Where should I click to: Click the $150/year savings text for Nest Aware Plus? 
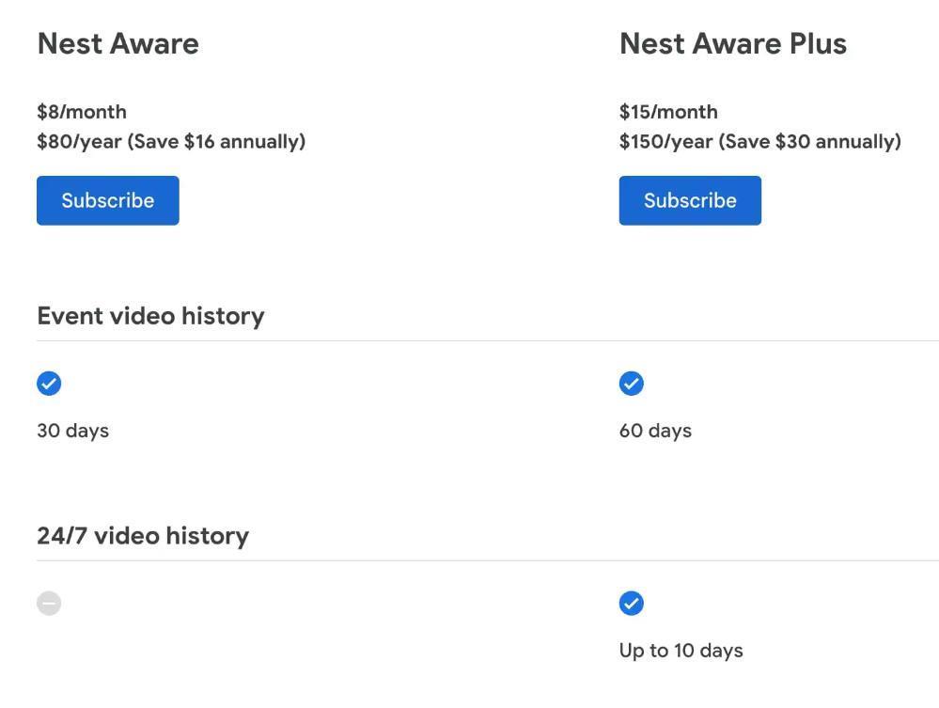[x=759, y=141]
